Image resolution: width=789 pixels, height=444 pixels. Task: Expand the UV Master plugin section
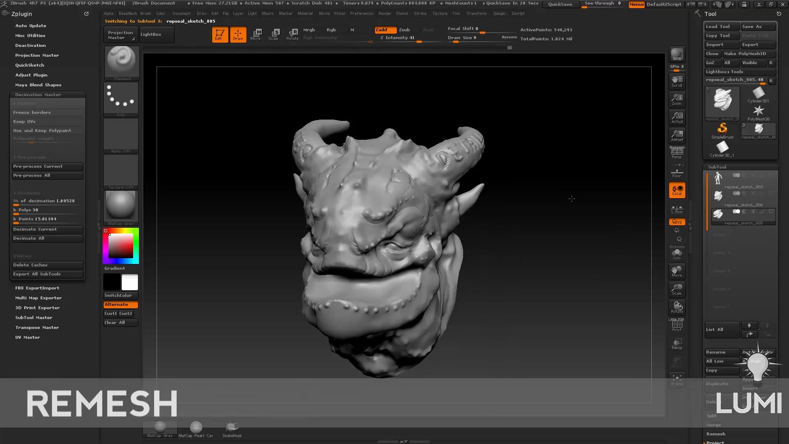point(28,337)
